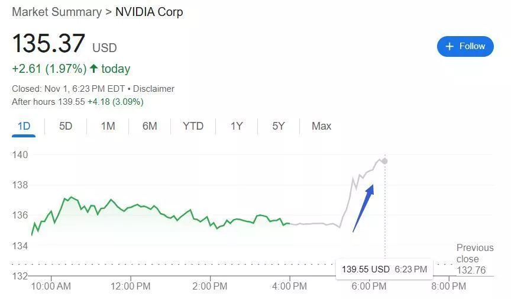Click the 4:00 PM time axis label
Screen dimensions: 511x299
point(290,287)
